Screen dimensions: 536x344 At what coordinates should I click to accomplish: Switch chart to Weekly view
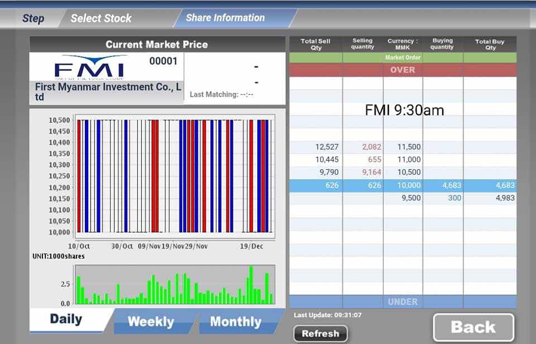pyautogui.click(x=151, y=322)
